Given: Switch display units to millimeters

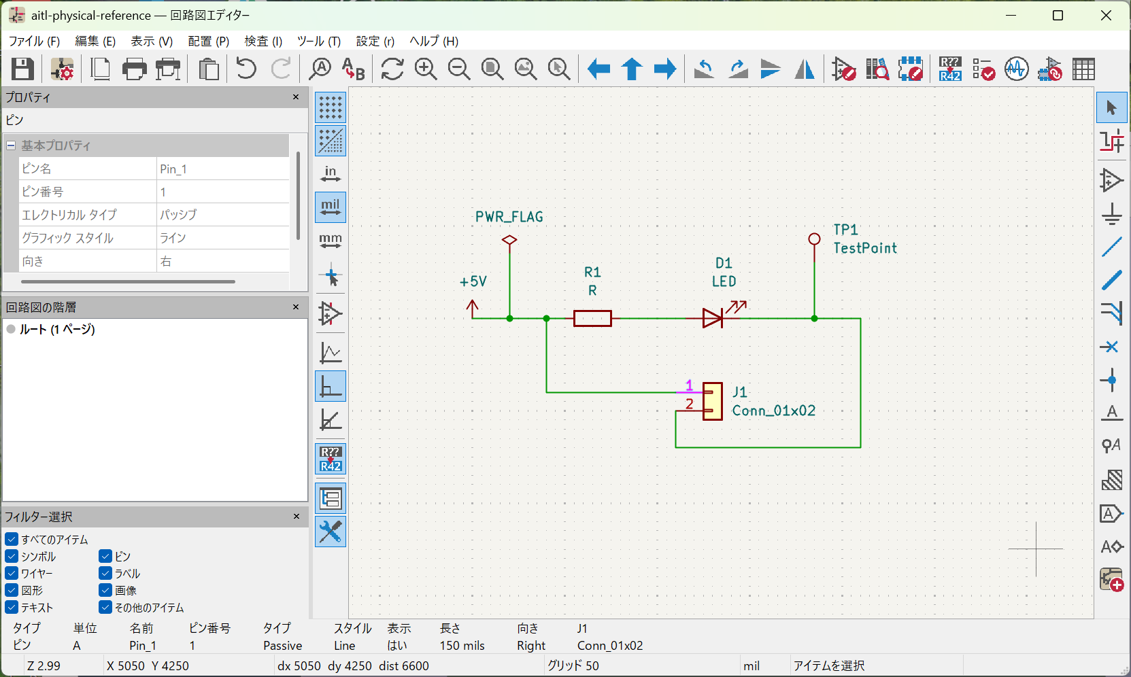Looking at the screenshot, I should pos(330,240).
